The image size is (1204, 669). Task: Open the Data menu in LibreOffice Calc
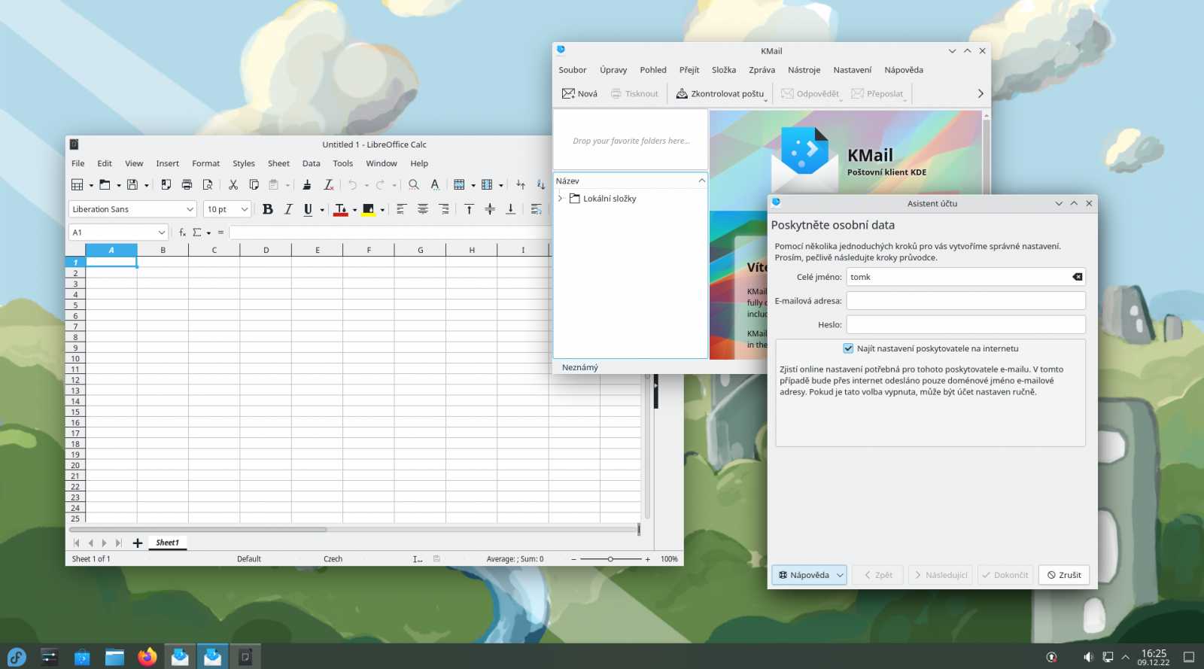[311, 163]
